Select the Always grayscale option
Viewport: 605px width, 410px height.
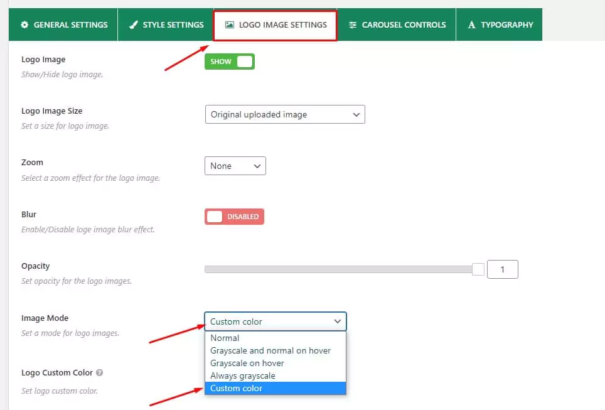point(242,375)
